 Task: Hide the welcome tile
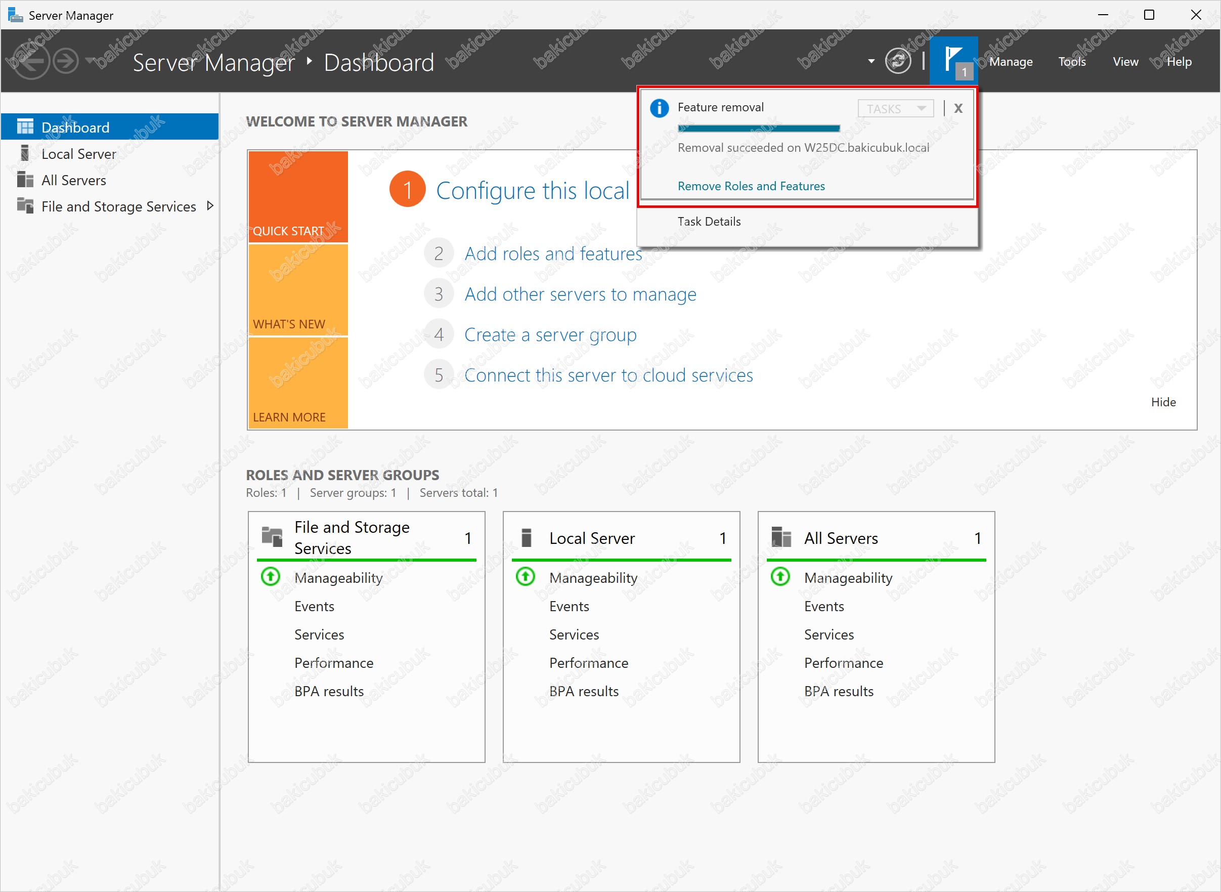point(1163,402)
